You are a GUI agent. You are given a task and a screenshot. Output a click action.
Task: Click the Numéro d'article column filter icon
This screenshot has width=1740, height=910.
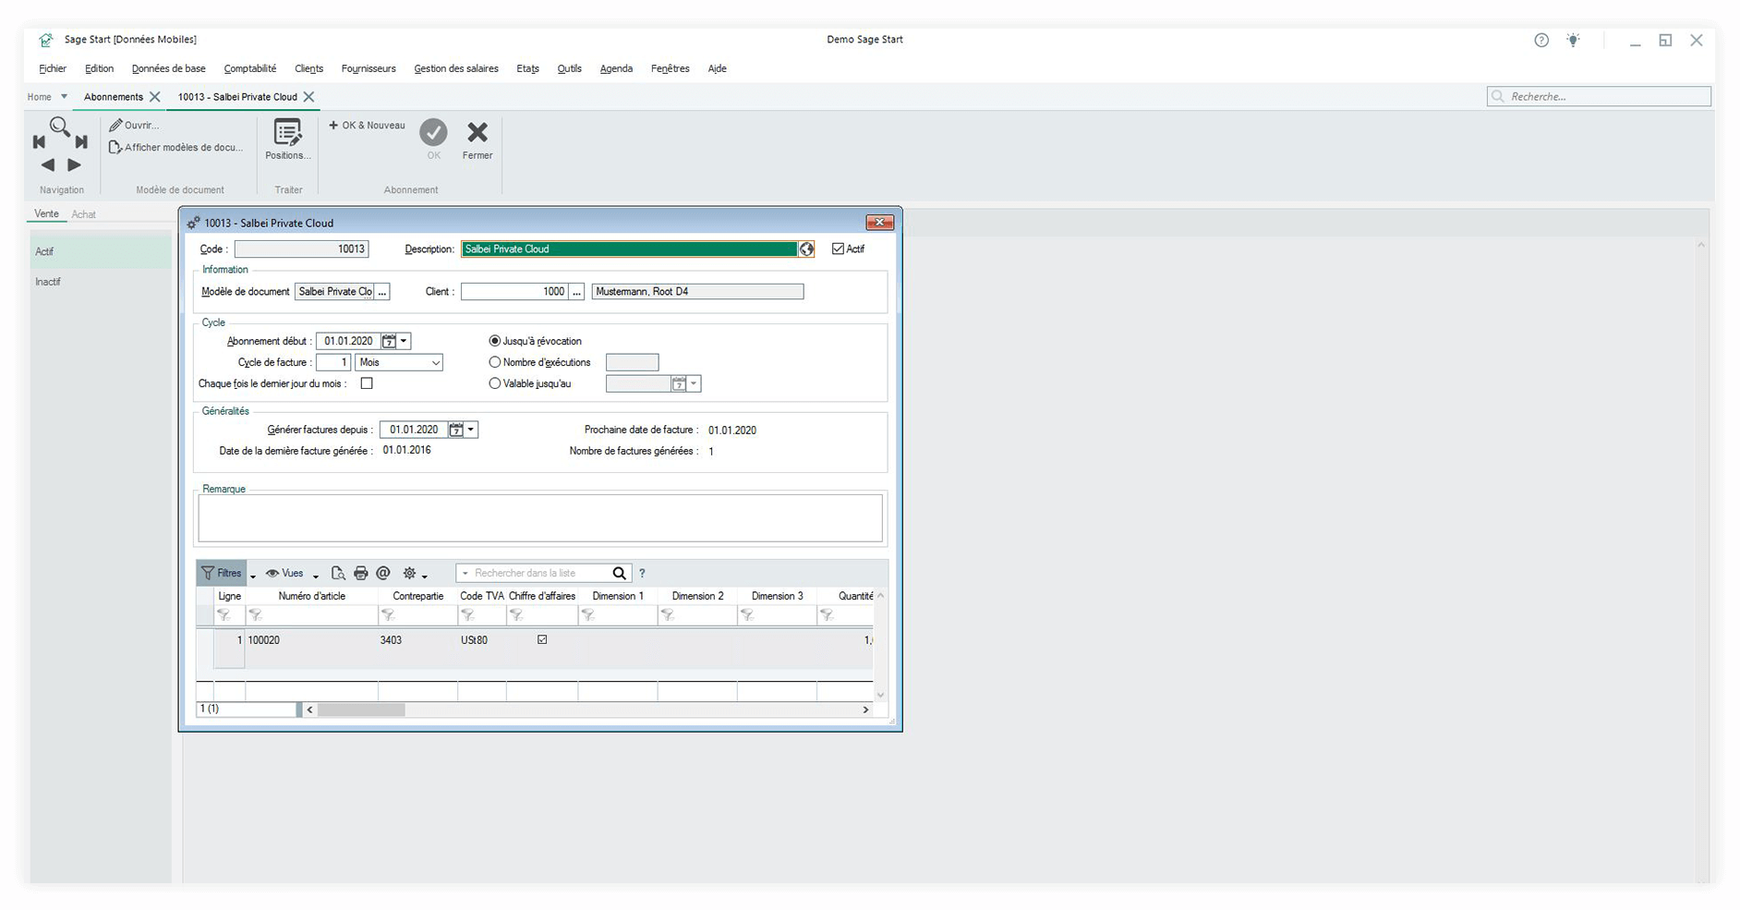click(x=255, y=615)
